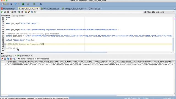
Task: Run Statement with the green play icon
Action: tap(2, 12)
